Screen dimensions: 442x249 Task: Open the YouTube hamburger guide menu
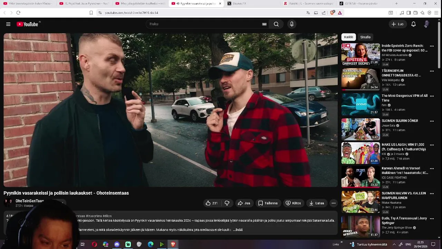pyautogui.click(x=8, y=24)
